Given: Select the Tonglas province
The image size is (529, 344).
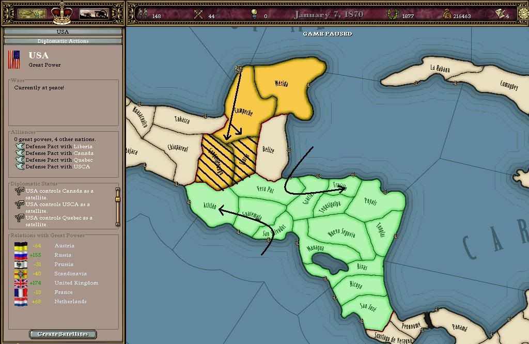Looking at the screenshot, I should click(380, 230).
